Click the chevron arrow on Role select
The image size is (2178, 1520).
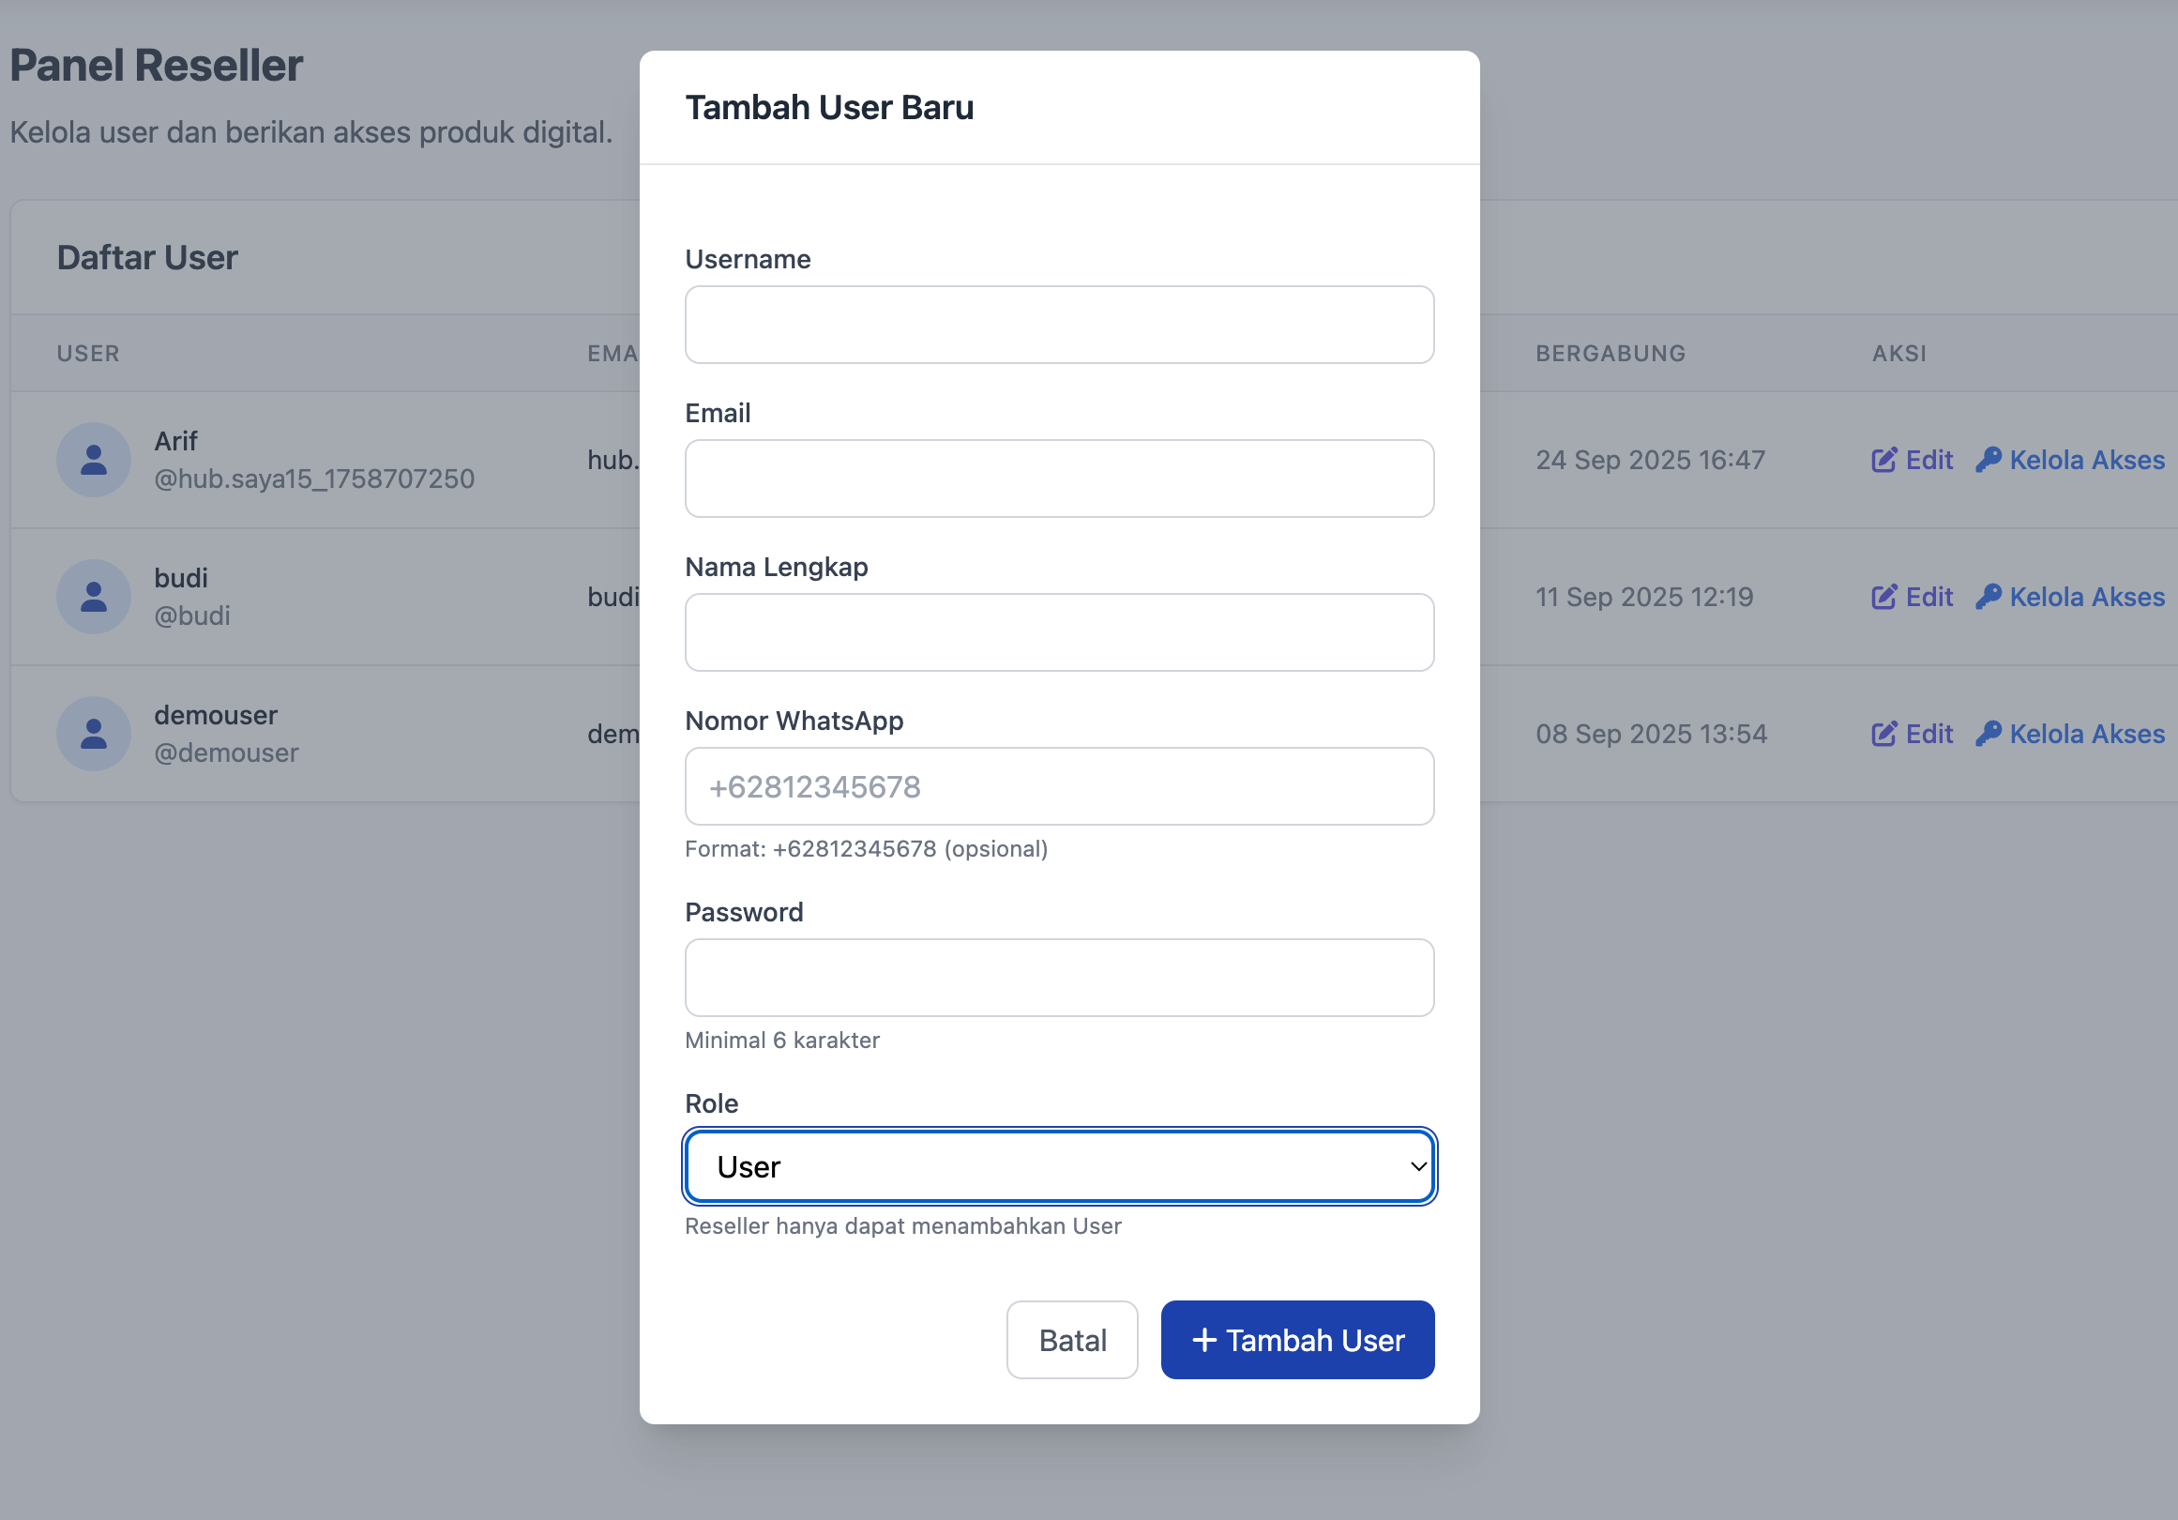click(x=1417, y=1166)
